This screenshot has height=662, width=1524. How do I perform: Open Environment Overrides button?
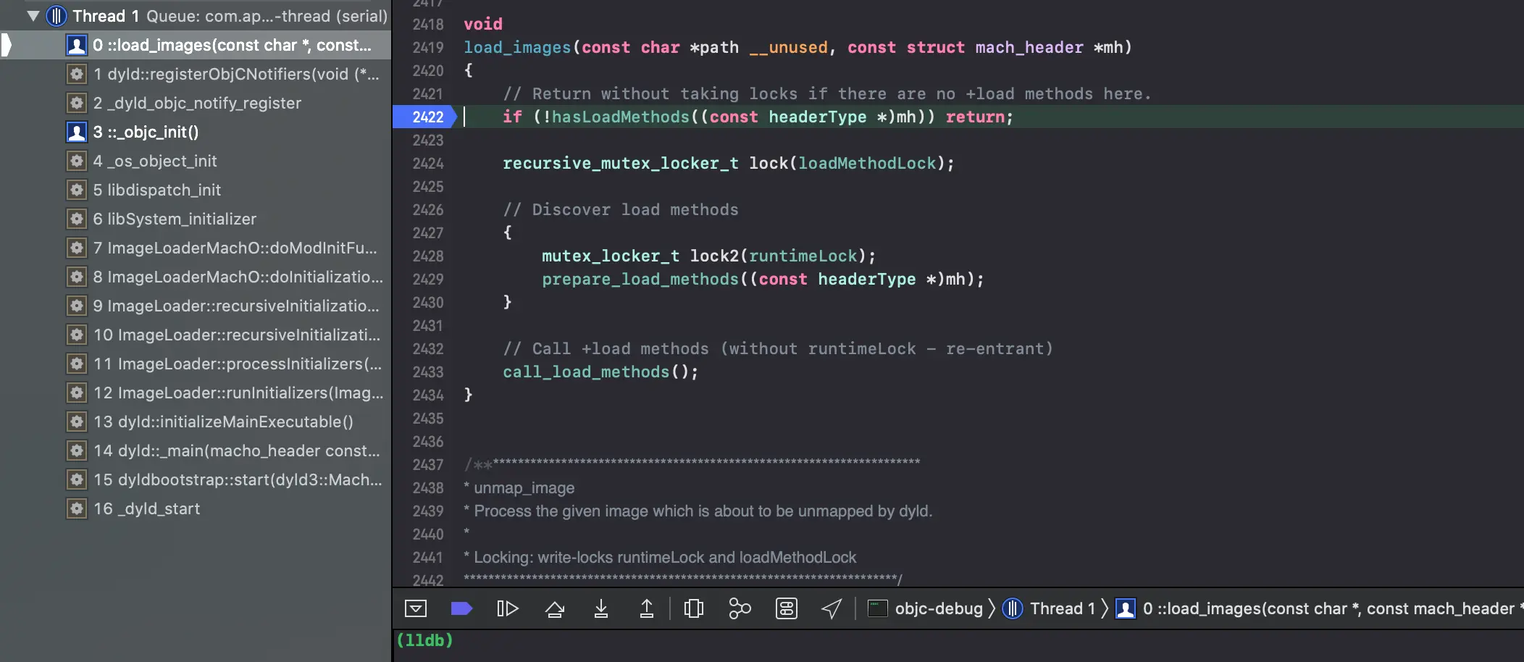[x=787, y=608]
